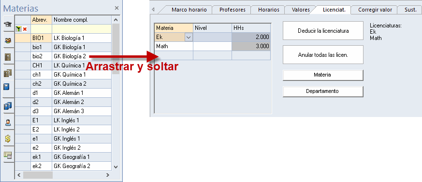Screen dimensions: 422x182
Task: Click the horizontal scrollbar left arrow
Action: click(x=19, y=175)
